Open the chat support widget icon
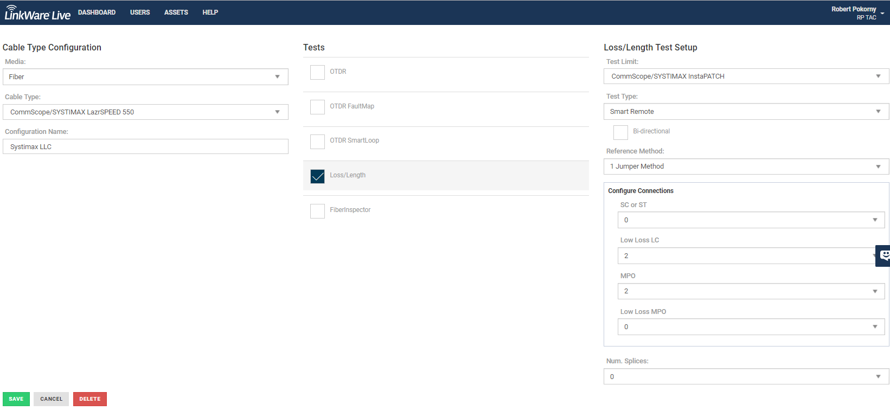 [x=883, y=255]
